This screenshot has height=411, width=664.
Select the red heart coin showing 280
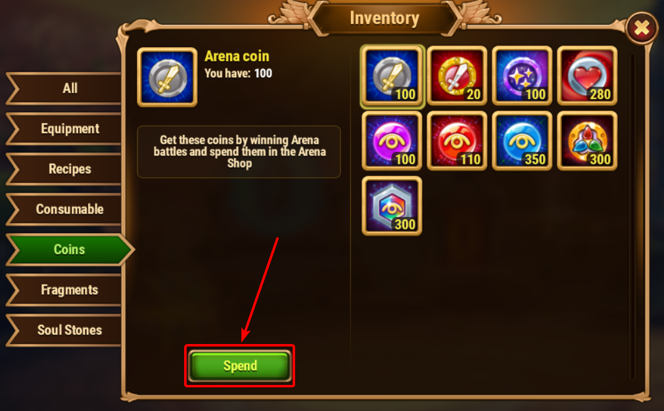coord(587,76)
